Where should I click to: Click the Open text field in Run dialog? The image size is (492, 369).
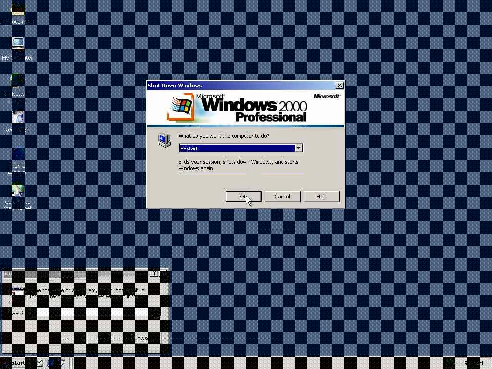[96, 312]
